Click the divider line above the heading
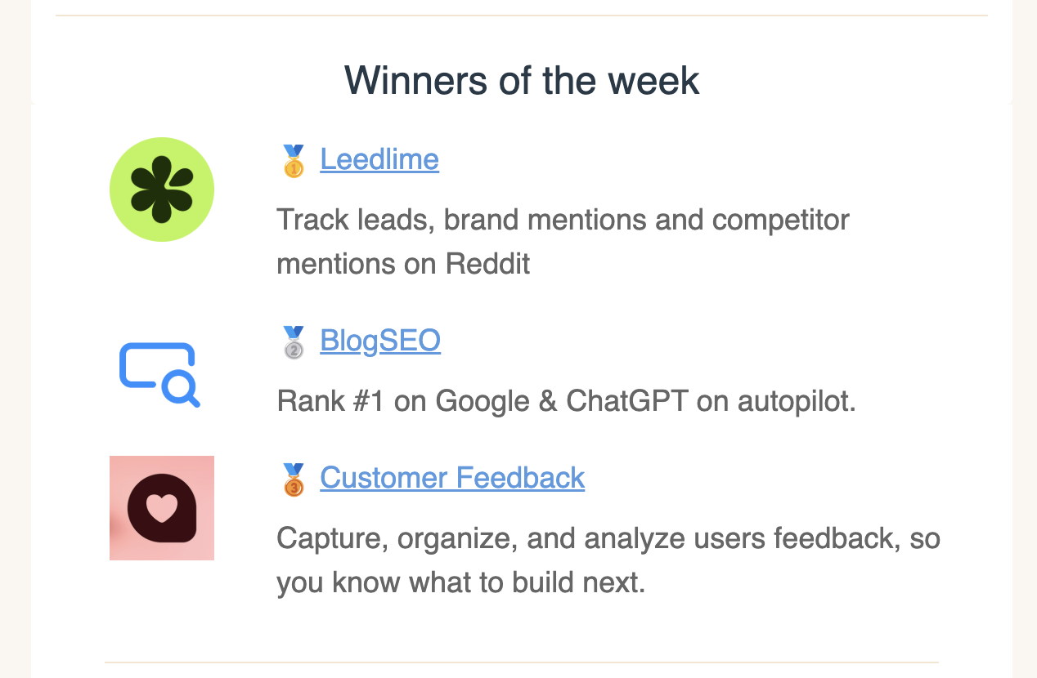 click(x=522, y=16)
